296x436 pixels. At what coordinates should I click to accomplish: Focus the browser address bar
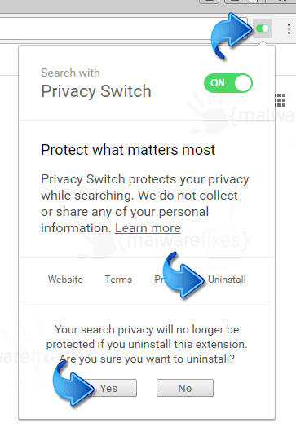(x=122, y=29)
